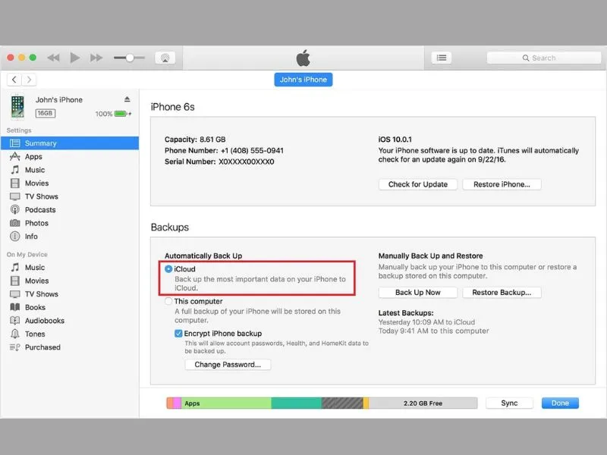Open the AirPlay output icon
This screenshot has width=607, height=455.
pos(165,58)
